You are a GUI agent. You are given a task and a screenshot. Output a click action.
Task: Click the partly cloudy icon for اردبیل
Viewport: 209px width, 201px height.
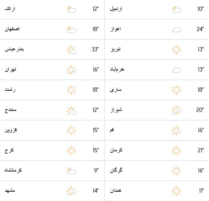[176, 9]
